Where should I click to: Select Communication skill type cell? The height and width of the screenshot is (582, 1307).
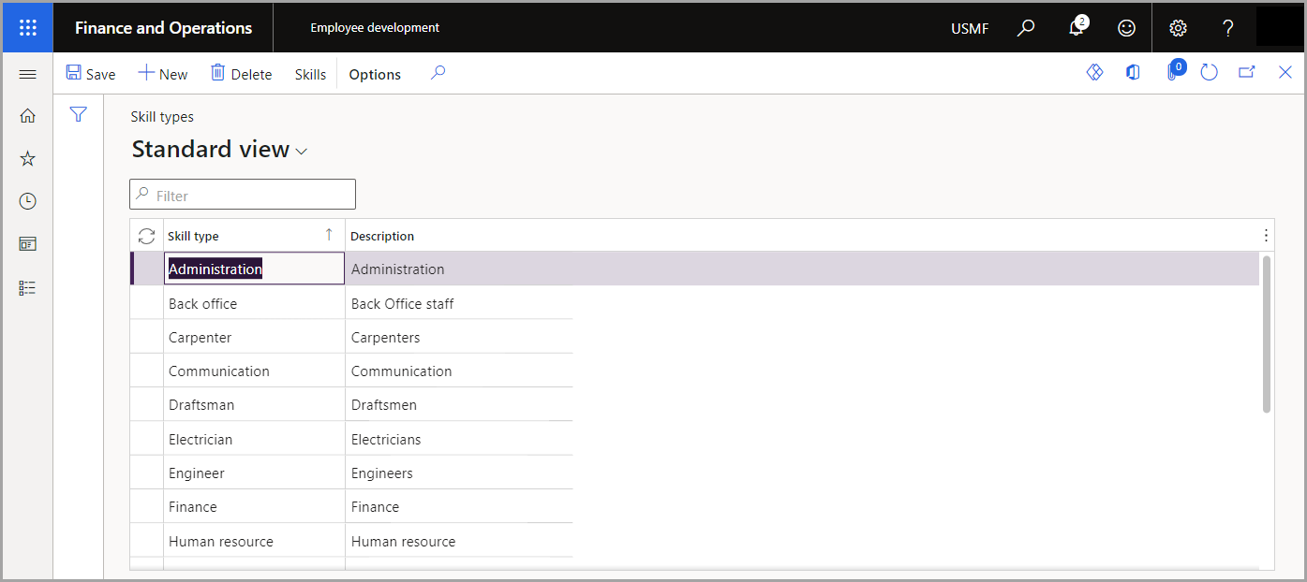pyautogui.click(x=254, y=371)
